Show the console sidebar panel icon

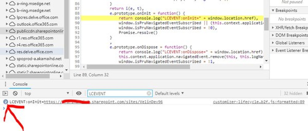[x=5, y=94]
